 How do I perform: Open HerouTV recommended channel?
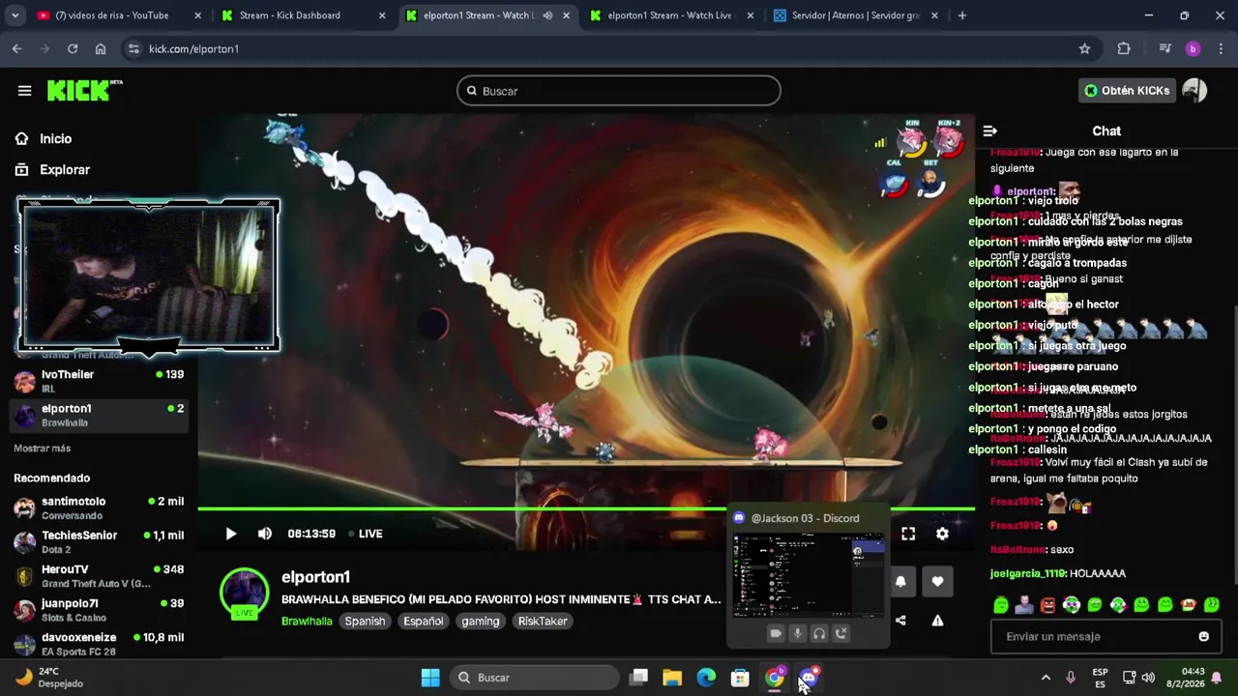tap(99, 575)
